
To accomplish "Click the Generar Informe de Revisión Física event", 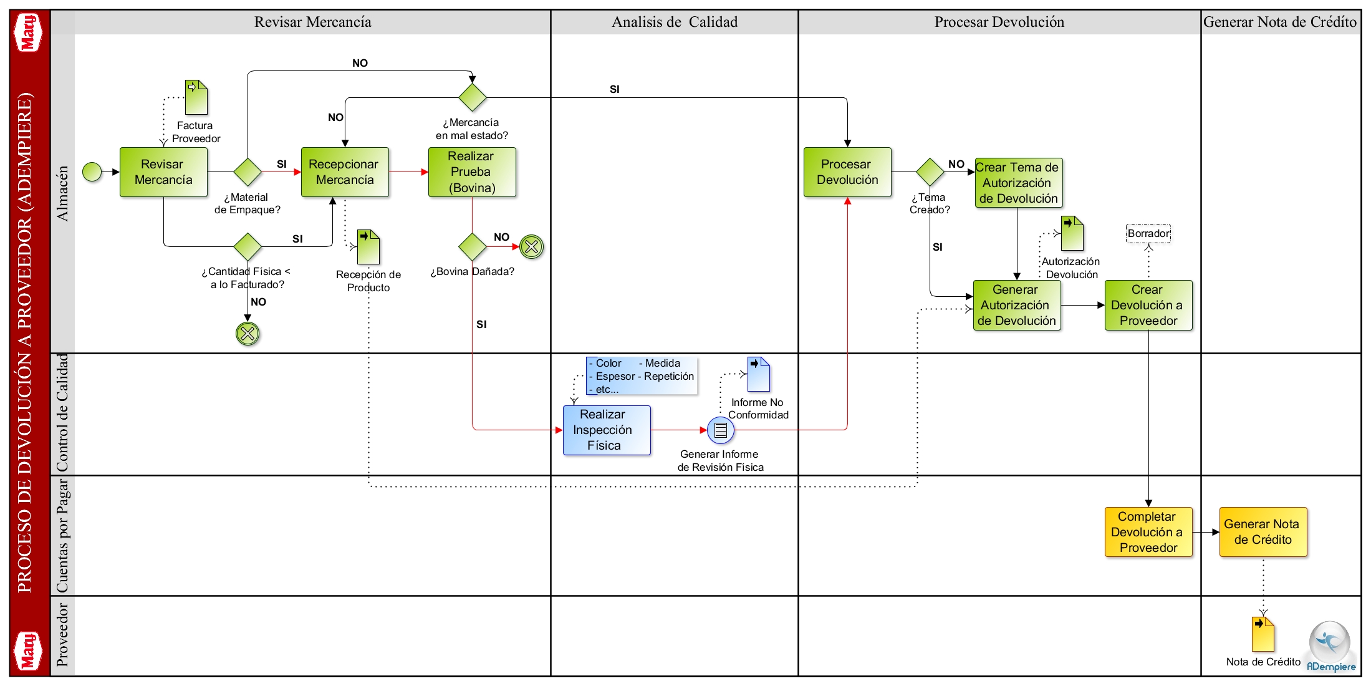I will [x=720, y=430].
